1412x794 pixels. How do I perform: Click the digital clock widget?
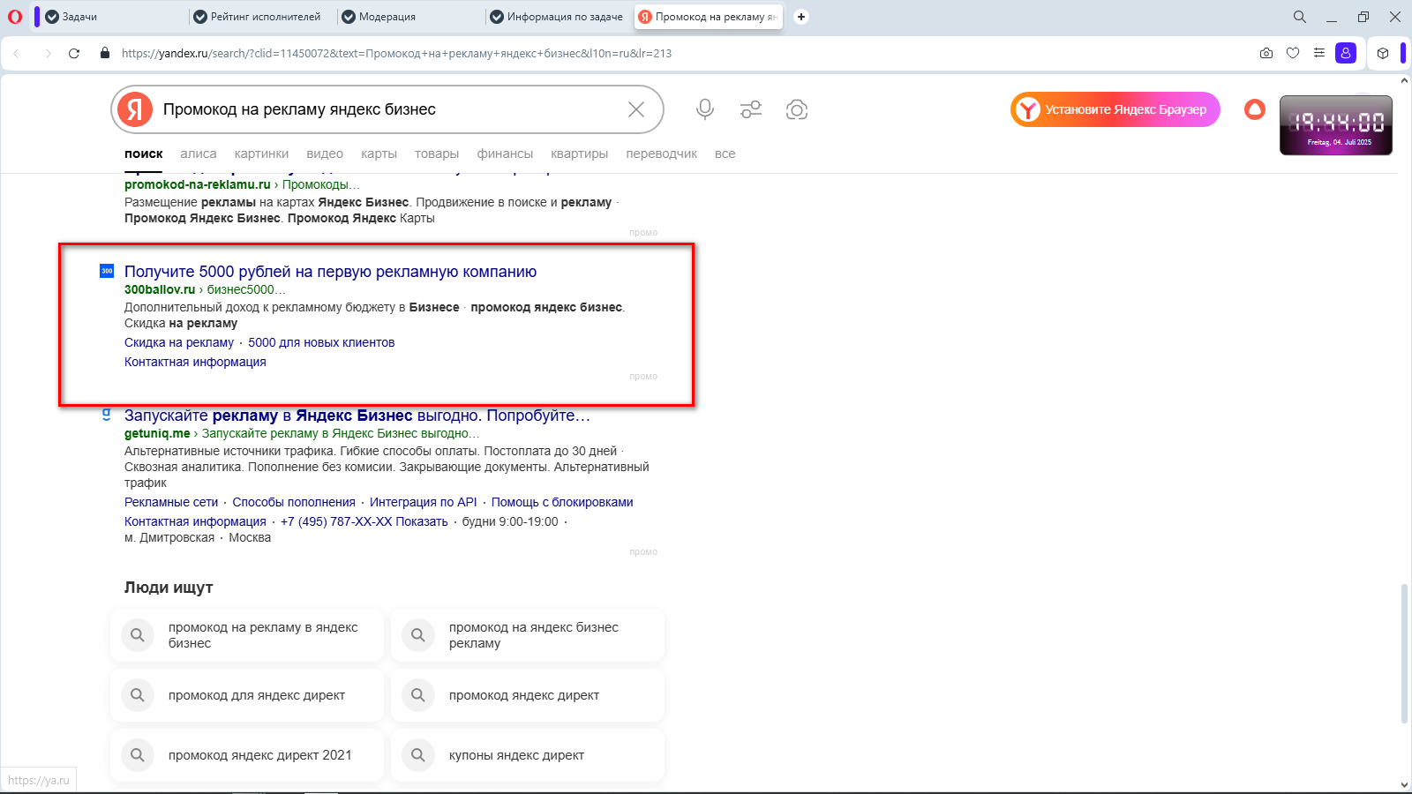1336,125
